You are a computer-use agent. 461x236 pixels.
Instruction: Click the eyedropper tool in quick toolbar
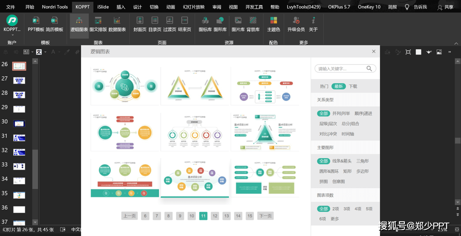[x=67, y=52]
